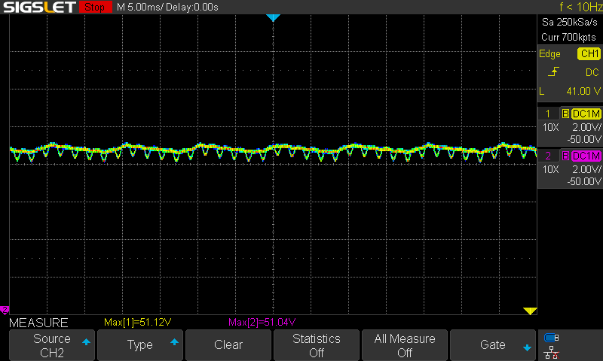Click the channel 1 yellow number box
603x361 pixels.
pyautogui.click(x=548, y=114)
